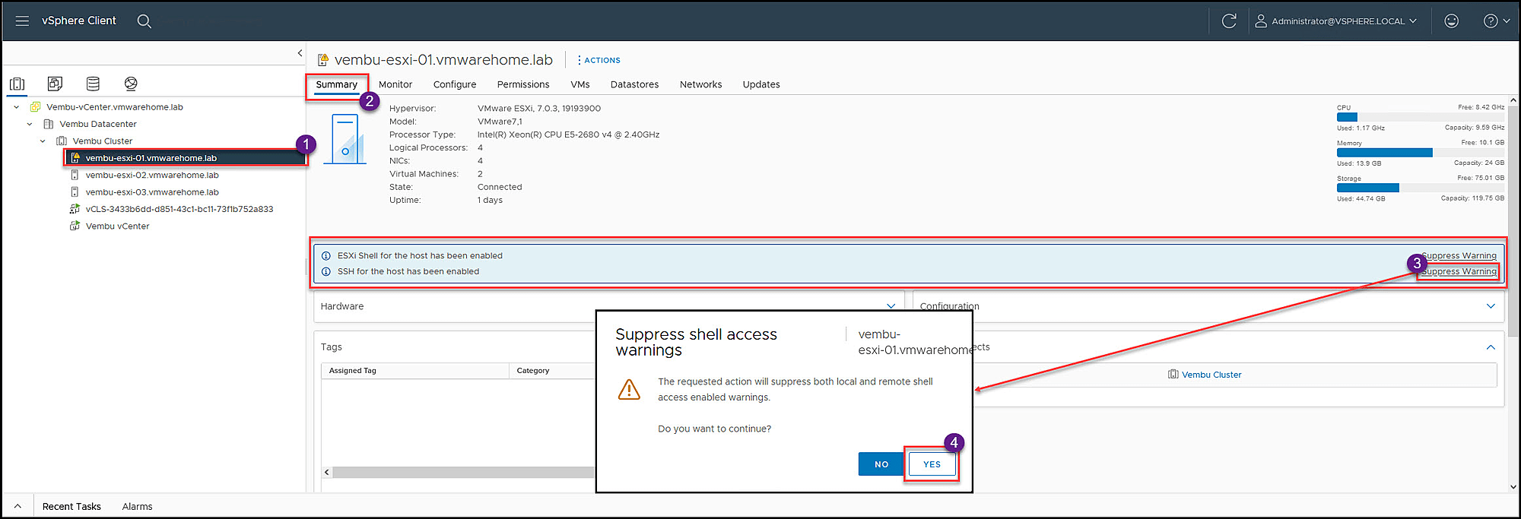
Task: Click NO in the suppress warnings dialog
Action: point(881,464)
